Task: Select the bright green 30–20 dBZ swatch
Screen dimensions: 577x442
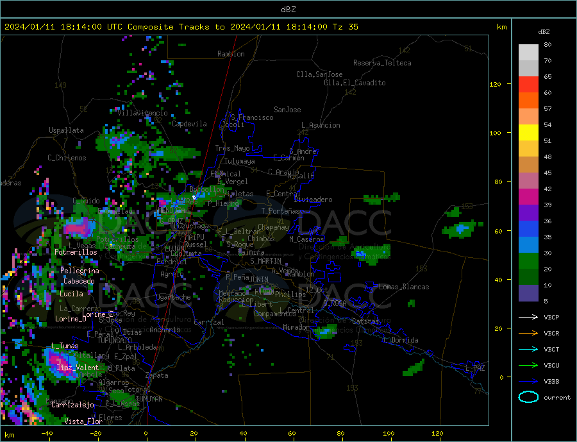Action: 528,261
